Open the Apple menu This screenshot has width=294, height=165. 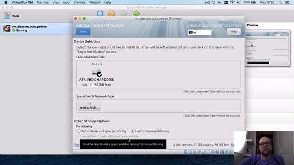pyautogui.click(x=6, y=2)
